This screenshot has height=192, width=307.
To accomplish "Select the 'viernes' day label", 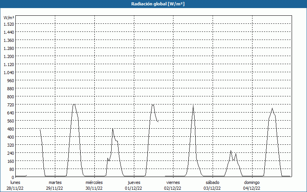I will coord(173,182).
